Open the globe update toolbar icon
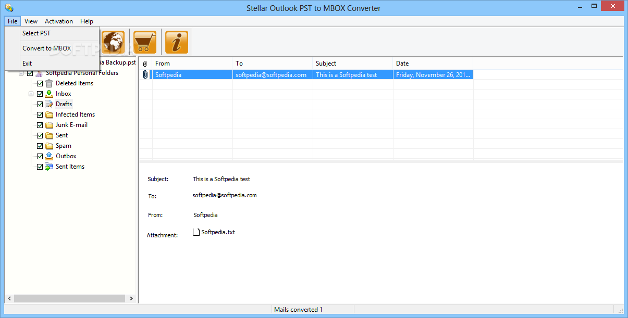The image size is (628, 318). tap(113, 42)
